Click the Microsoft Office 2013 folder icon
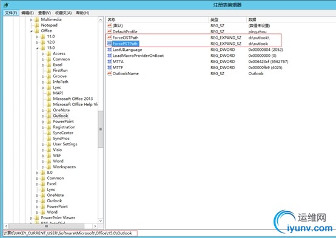 [49, 99]
